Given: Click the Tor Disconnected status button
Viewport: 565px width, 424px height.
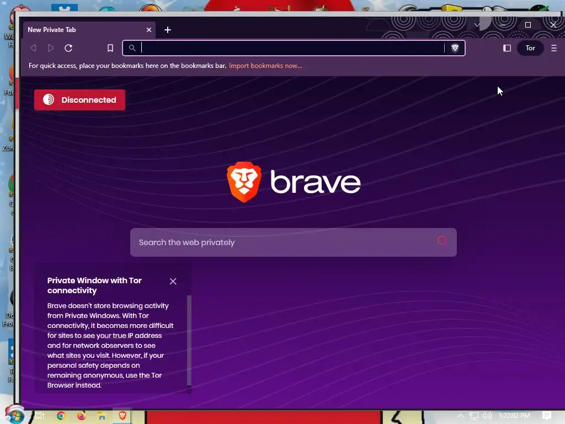Looking at the screenshot, I should pos(79,100).
